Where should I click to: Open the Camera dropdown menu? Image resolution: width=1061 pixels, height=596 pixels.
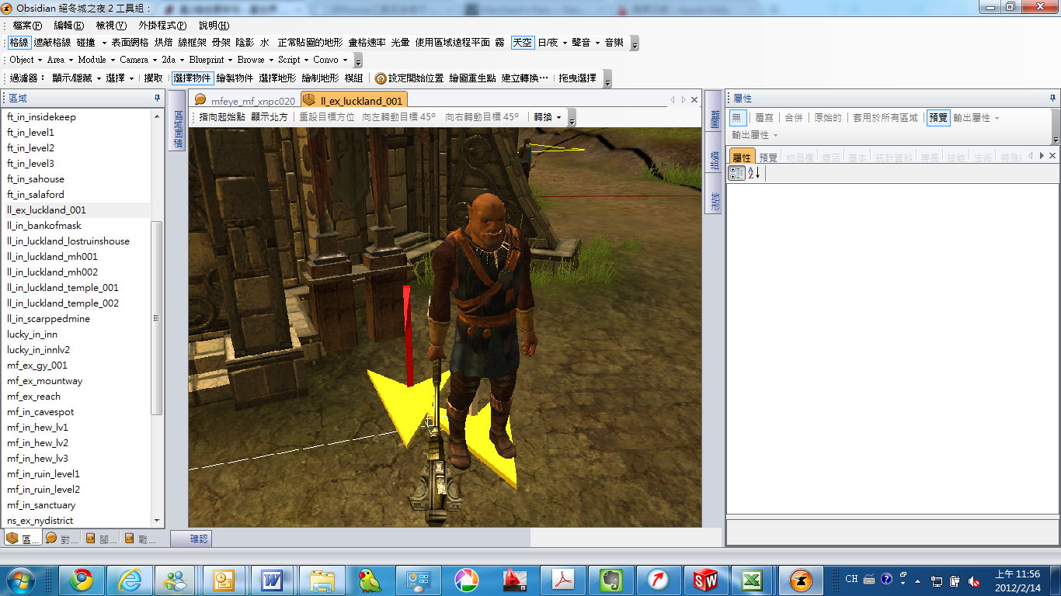click(x=138, y=60)
